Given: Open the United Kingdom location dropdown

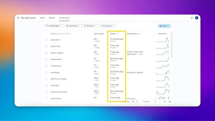Looking at the screenshot, I should (54, 26).
